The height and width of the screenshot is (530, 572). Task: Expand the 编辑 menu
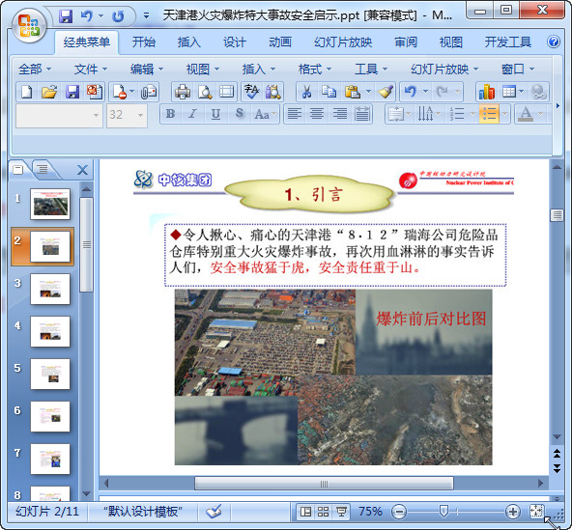[x=147, y=69]
